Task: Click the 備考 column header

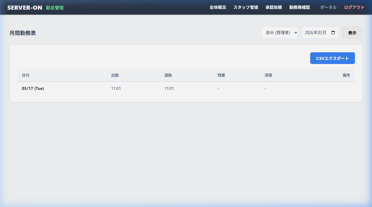Action: [346, 75]
